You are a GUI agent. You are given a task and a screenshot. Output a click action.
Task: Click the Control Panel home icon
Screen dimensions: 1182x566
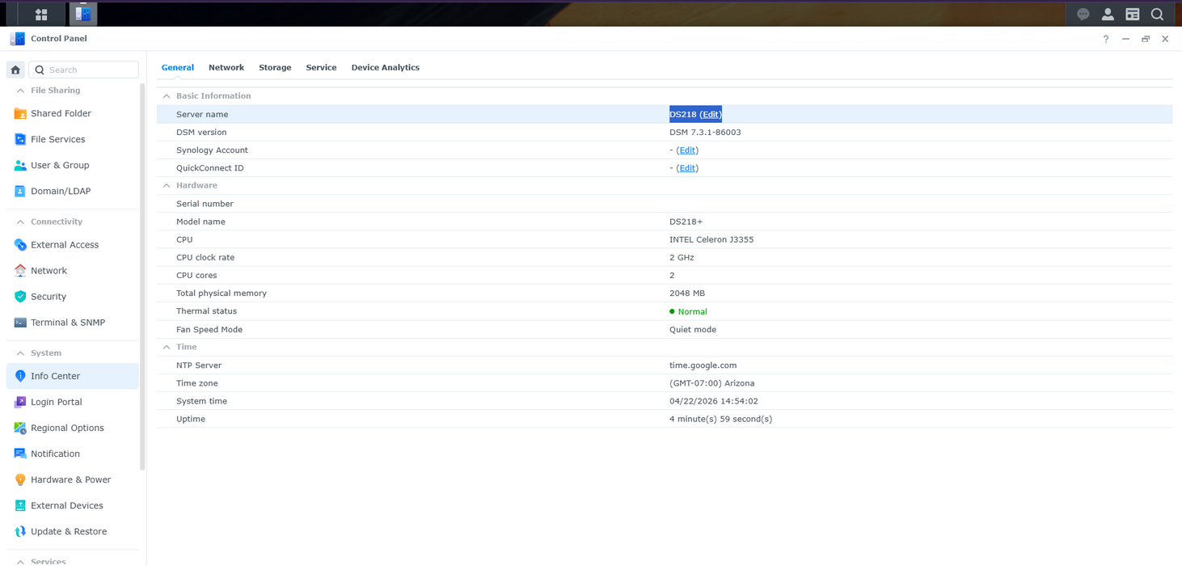pos(15,70)
